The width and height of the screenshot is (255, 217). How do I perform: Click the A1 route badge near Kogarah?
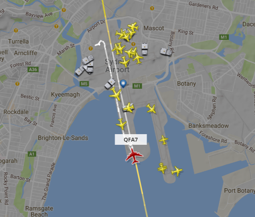(32, 154)
